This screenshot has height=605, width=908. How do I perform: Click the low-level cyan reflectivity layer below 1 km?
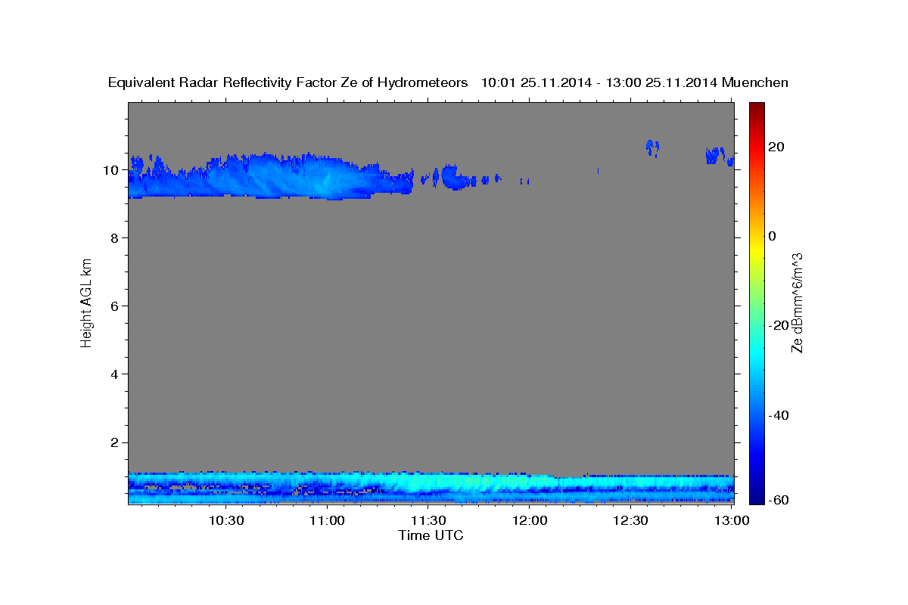click(431, 487)
